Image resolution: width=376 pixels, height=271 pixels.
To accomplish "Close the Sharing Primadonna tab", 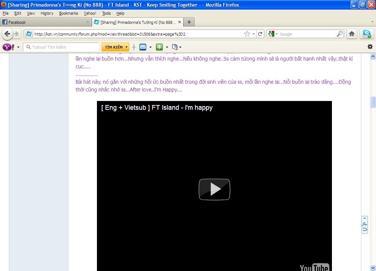I will pyautogui.click(x=179, y=22).
